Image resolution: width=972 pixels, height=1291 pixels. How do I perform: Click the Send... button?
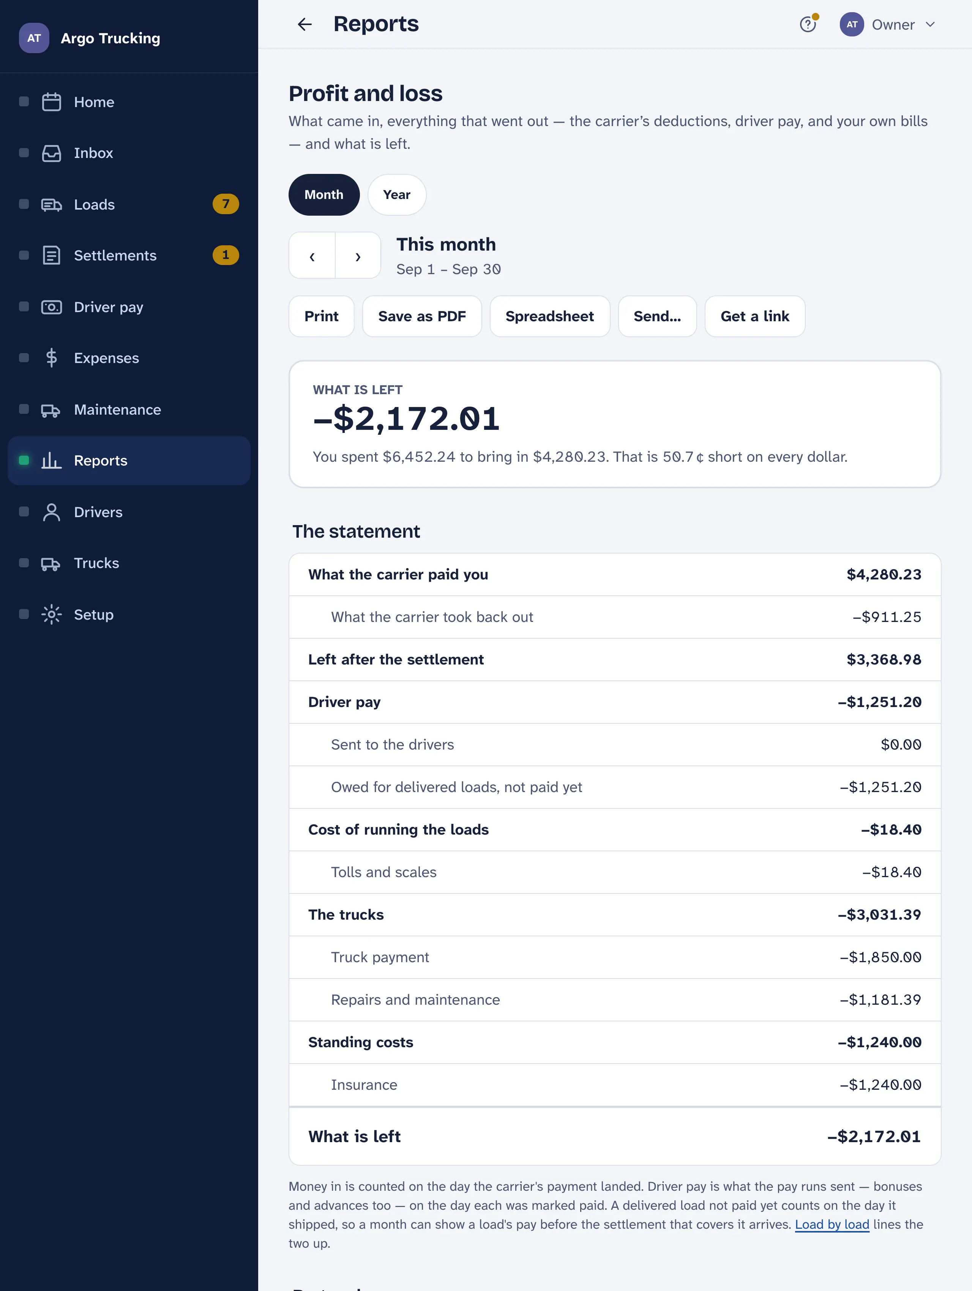(657, 316)
